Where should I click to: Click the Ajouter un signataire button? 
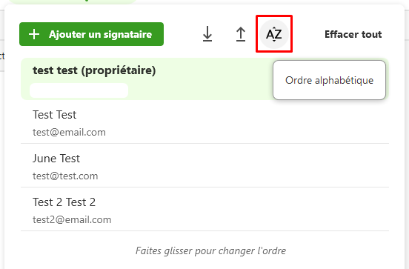coord(91,34)
